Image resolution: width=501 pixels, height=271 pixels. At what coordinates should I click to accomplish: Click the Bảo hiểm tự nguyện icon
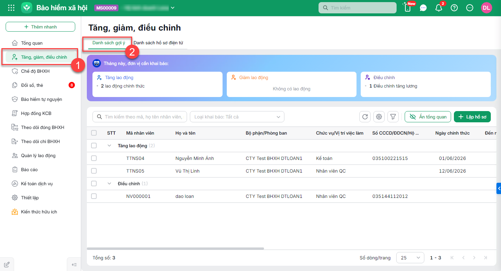(15, 99)
